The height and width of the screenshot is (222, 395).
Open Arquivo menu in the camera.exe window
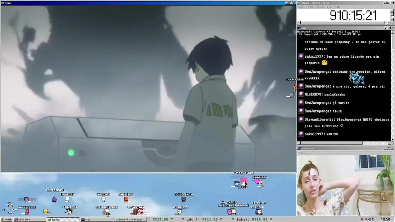pos(303,153)
